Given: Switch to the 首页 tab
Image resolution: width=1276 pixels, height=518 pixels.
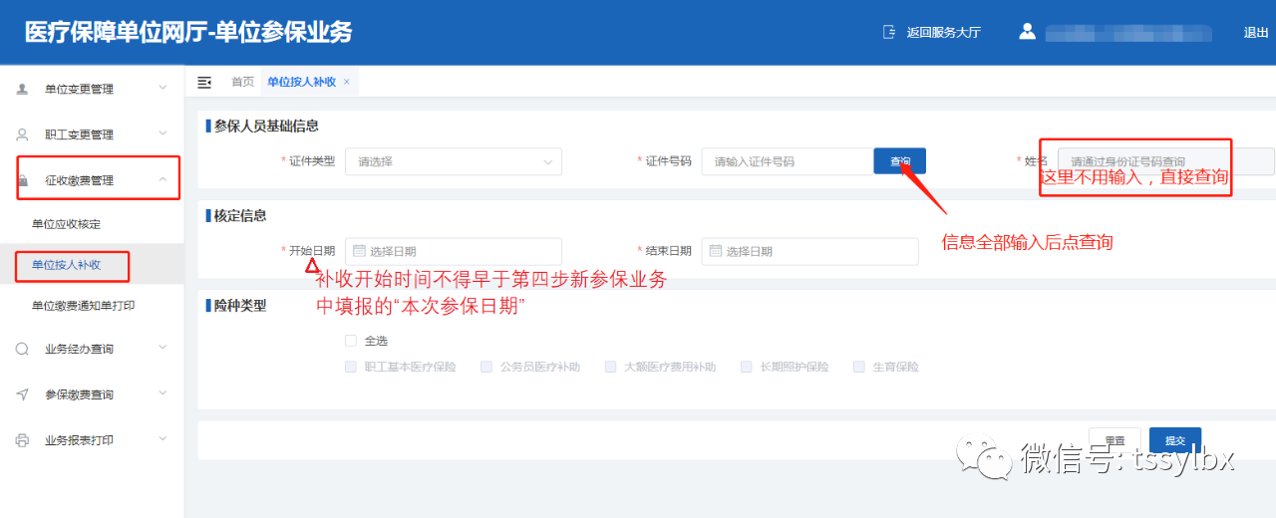Looking at the screenshot, I should (x=242, y=82).
